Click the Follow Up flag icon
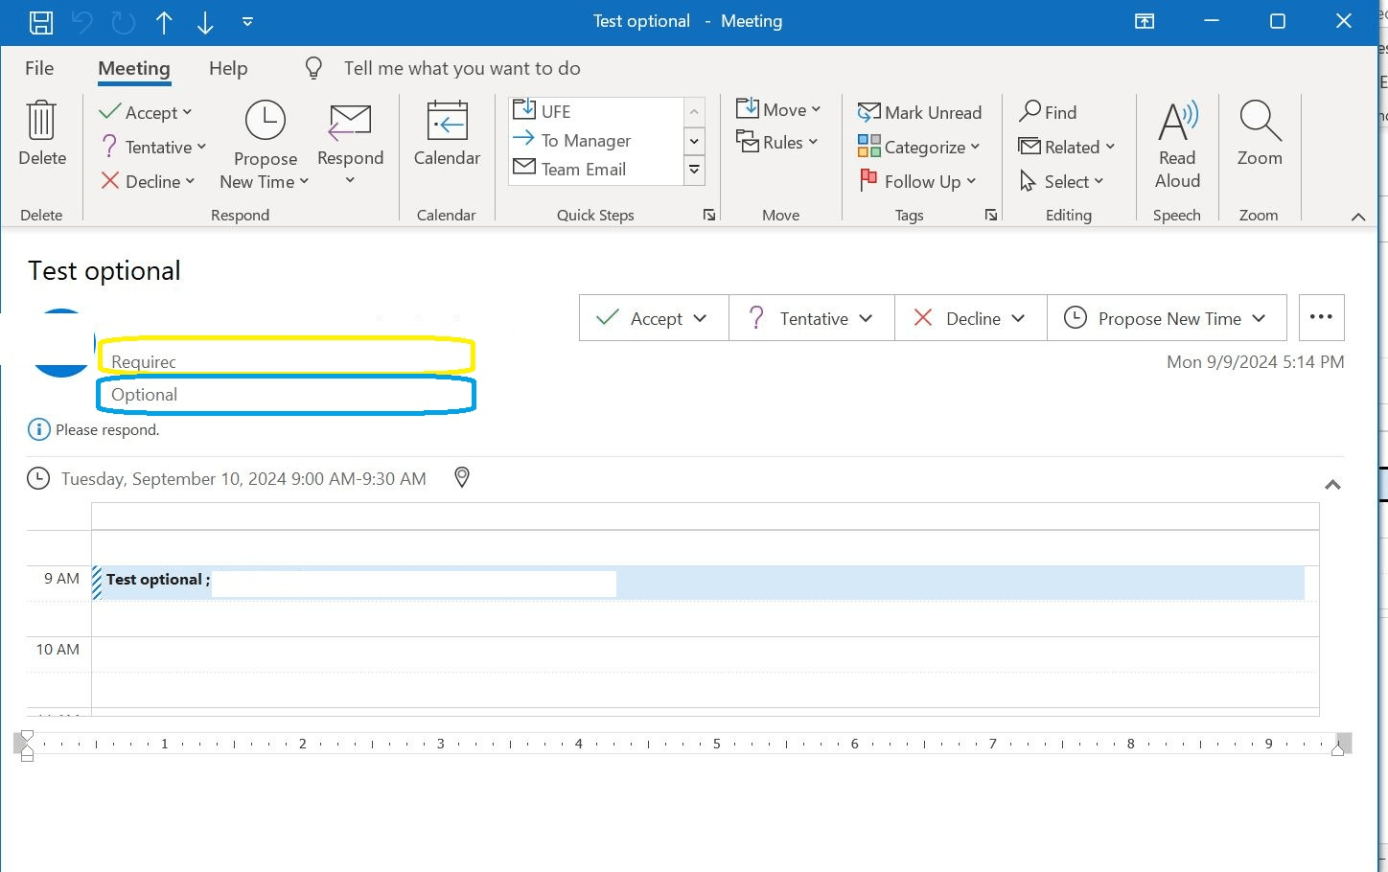Image resolution: width=1388 pixels, height=872 pixels. click(x=868, y=180)
